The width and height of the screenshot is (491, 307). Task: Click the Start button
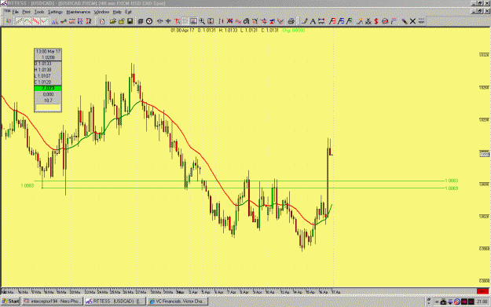point(10,301)
